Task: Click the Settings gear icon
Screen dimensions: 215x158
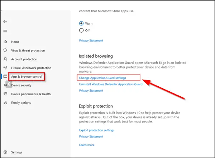Action: (x=5, y=152)
